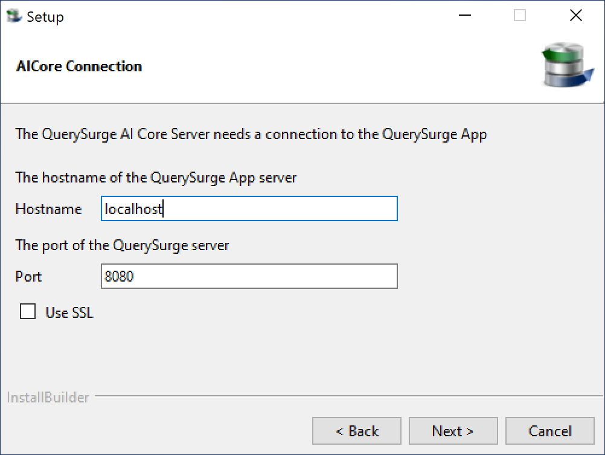Click 'The hostname of the QuerySurge App server' text
This screenshot has width=605, height=455.
(x=156, y=178)
